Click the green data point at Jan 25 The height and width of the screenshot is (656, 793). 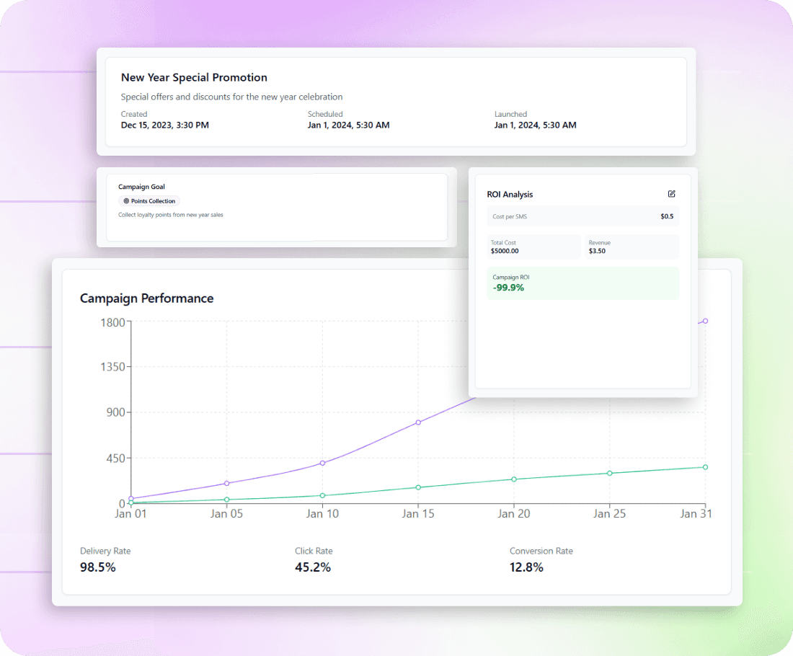coord(610,474)
